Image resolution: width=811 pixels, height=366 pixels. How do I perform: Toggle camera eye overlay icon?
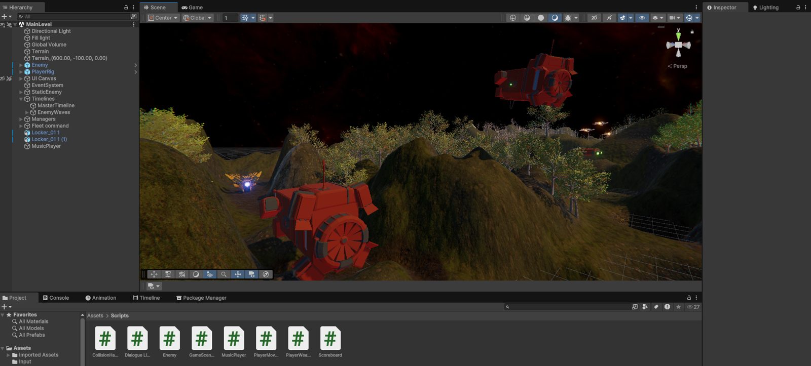tap(251, 274)
